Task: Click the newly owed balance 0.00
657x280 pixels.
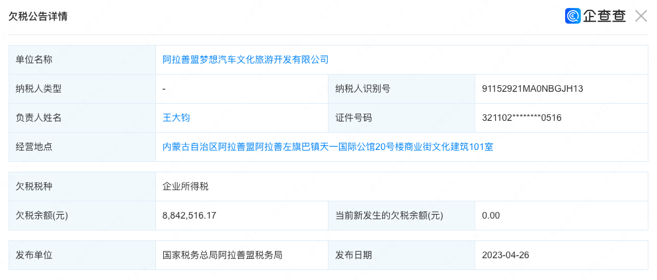Action: (491, 215)
